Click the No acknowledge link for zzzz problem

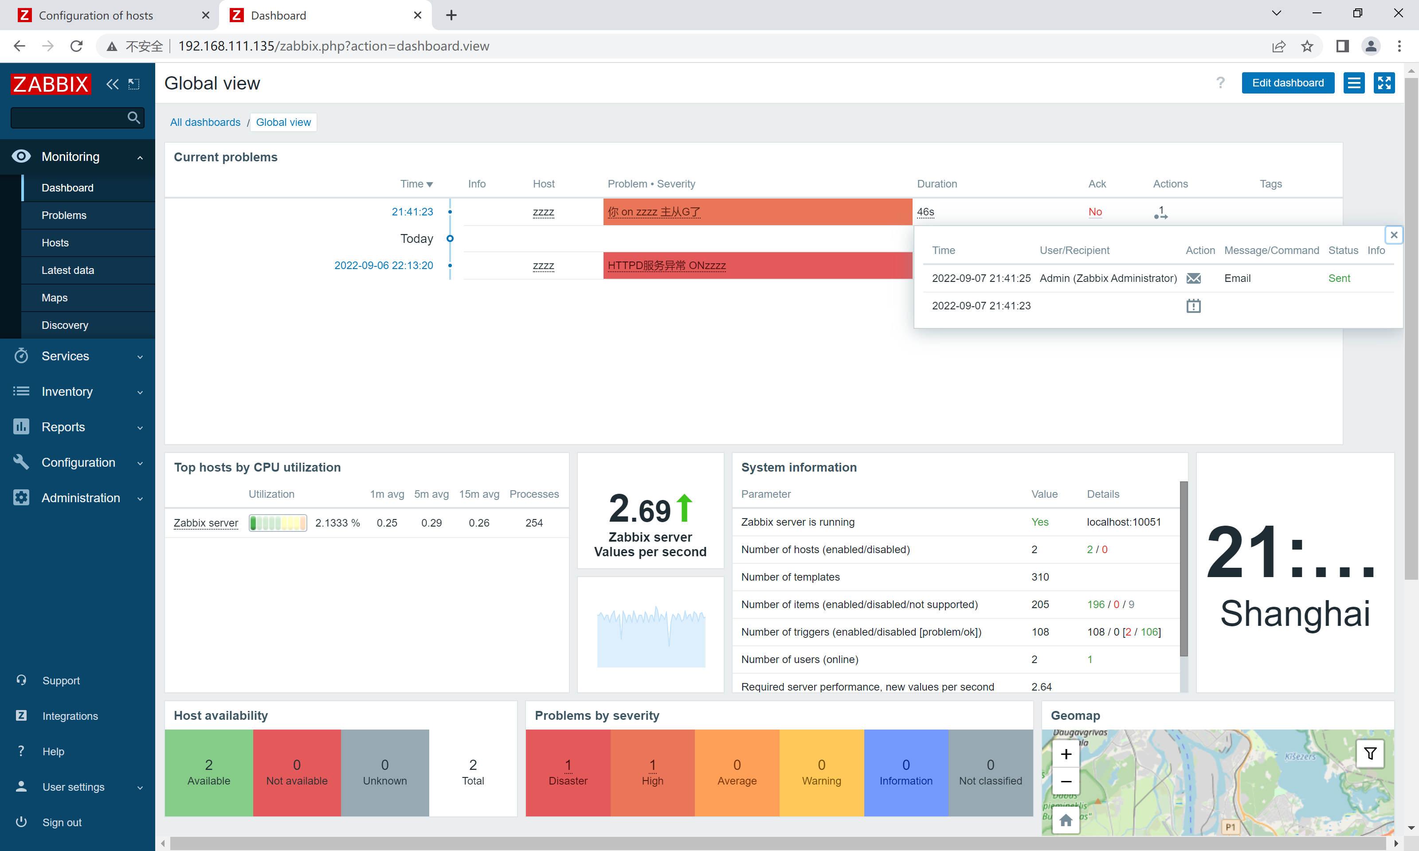pyautogui.click(x=1095, y=212)
